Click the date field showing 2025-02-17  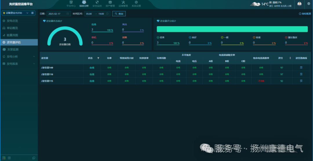59,14
